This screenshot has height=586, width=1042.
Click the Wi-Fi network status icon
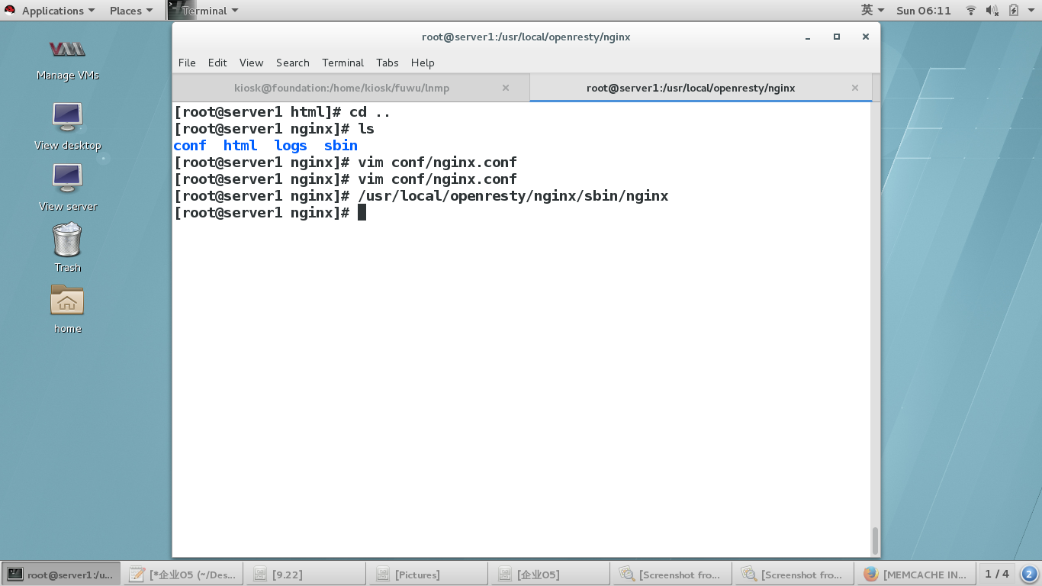coord(971,11)
